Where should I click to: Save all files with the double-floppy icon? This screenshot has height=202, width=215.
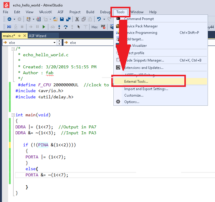(x=68, y=19)
